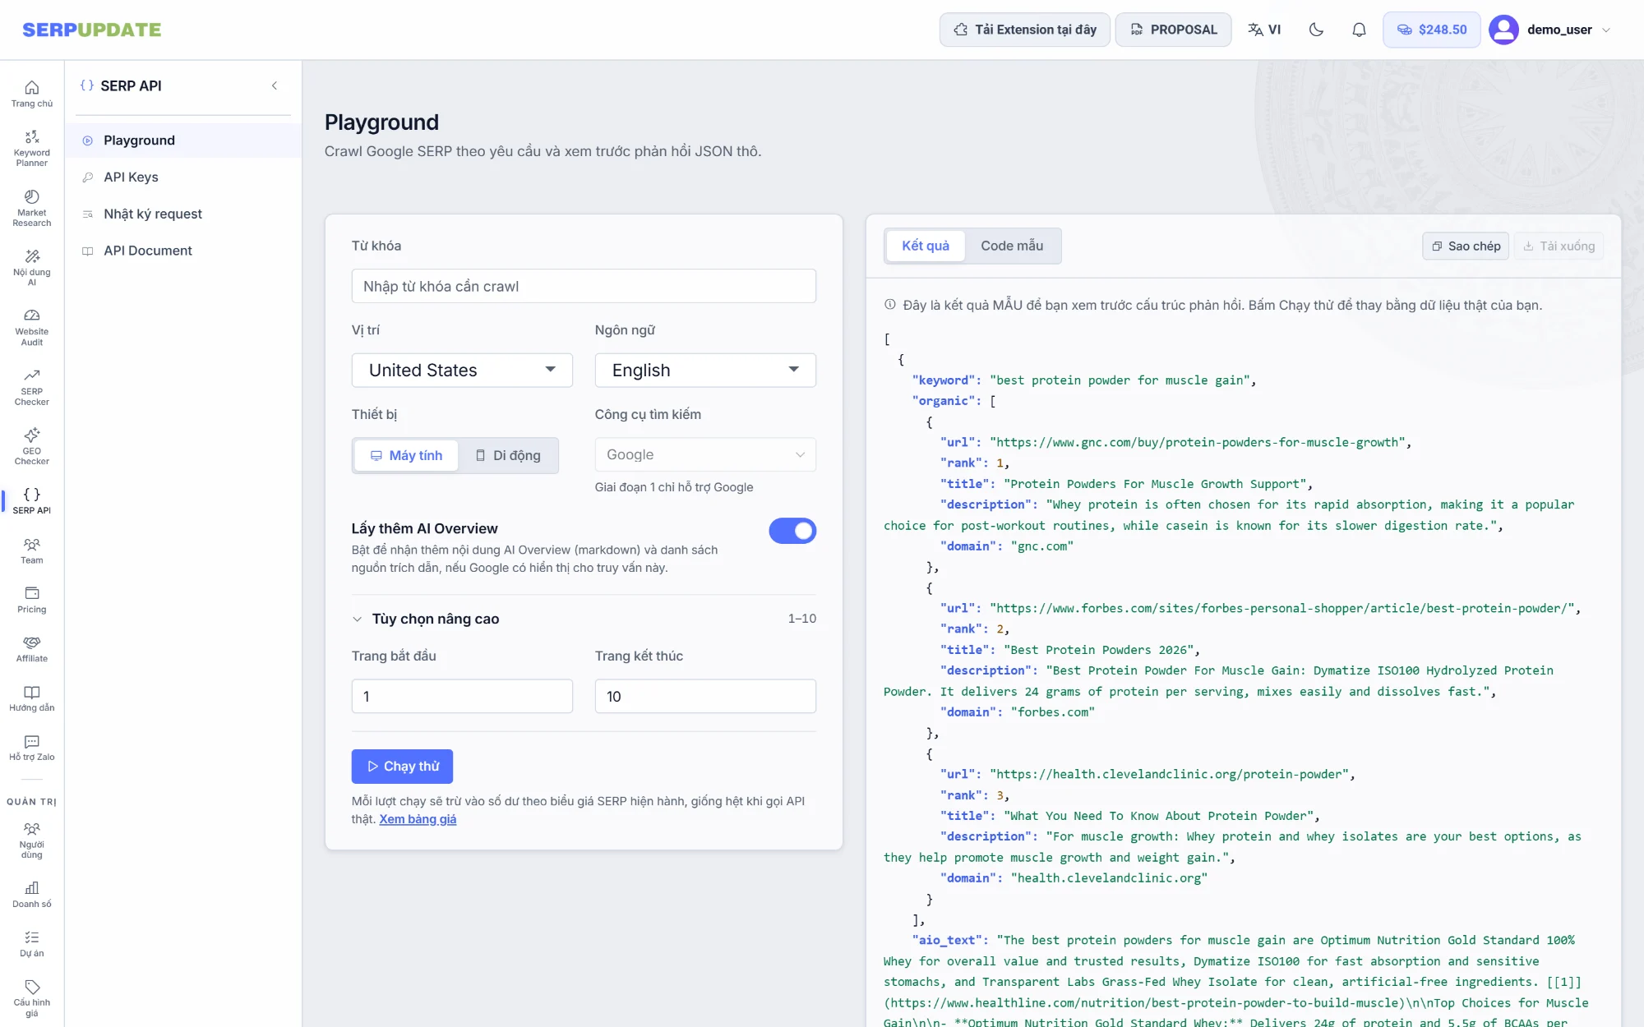Open the SERP Checker sidebar icon
This screenshot has width=1644, height=1027.
32,387
